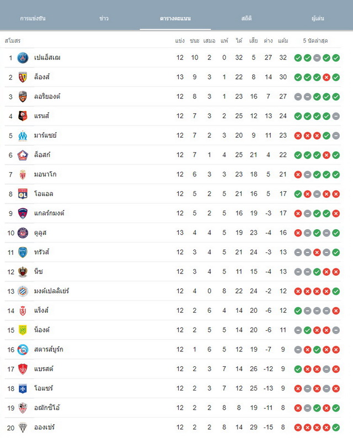Click the Marseille club logo in row 5
This screenshot has width=353, height=438.
click(x=23, y=136)
